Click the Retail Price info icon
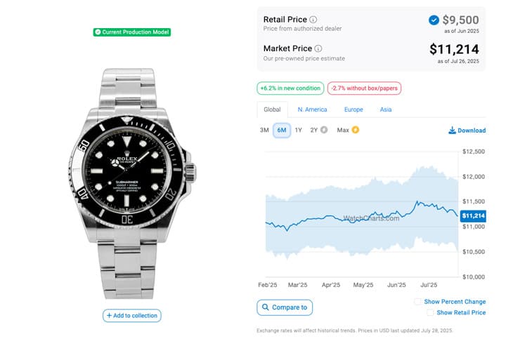The width and height of the screenshot is (513, 339). tap(313, 20)
